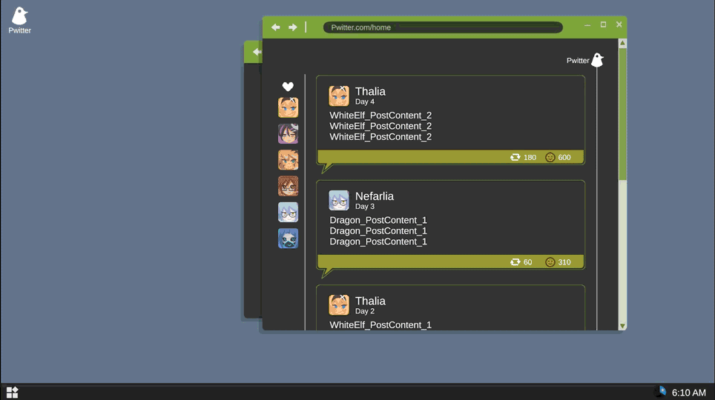
Task: Click the browser forward arrow
Action: [x=293, y=27]
